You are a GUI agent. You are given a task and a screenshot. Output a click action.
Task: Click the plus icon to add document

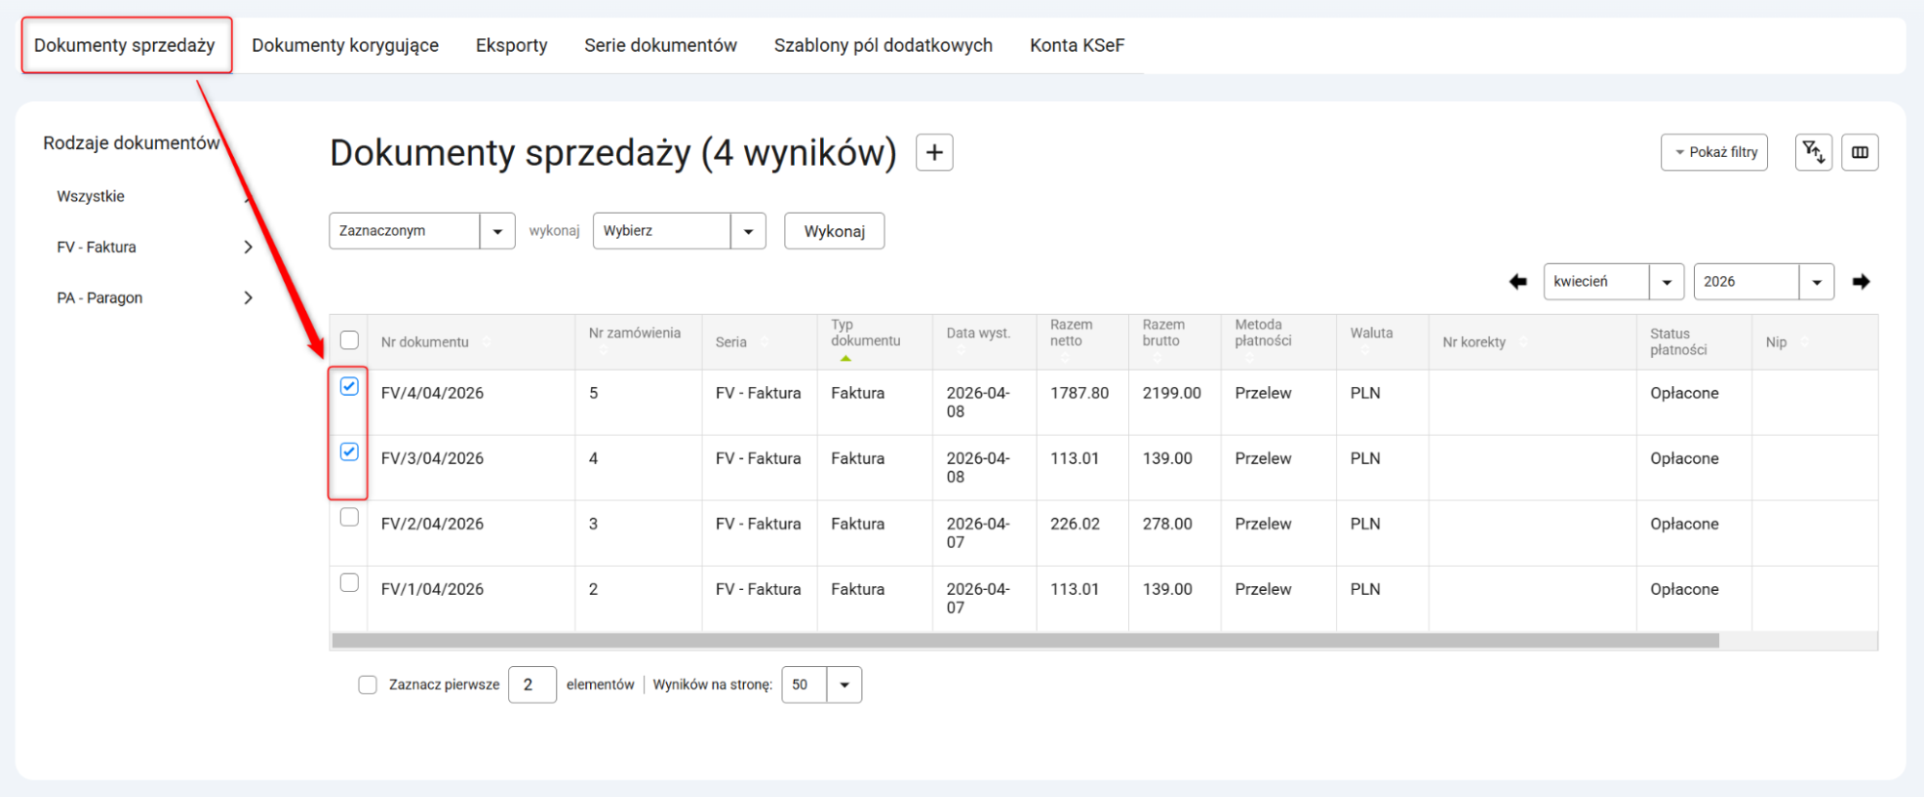(x=934, y=152)
